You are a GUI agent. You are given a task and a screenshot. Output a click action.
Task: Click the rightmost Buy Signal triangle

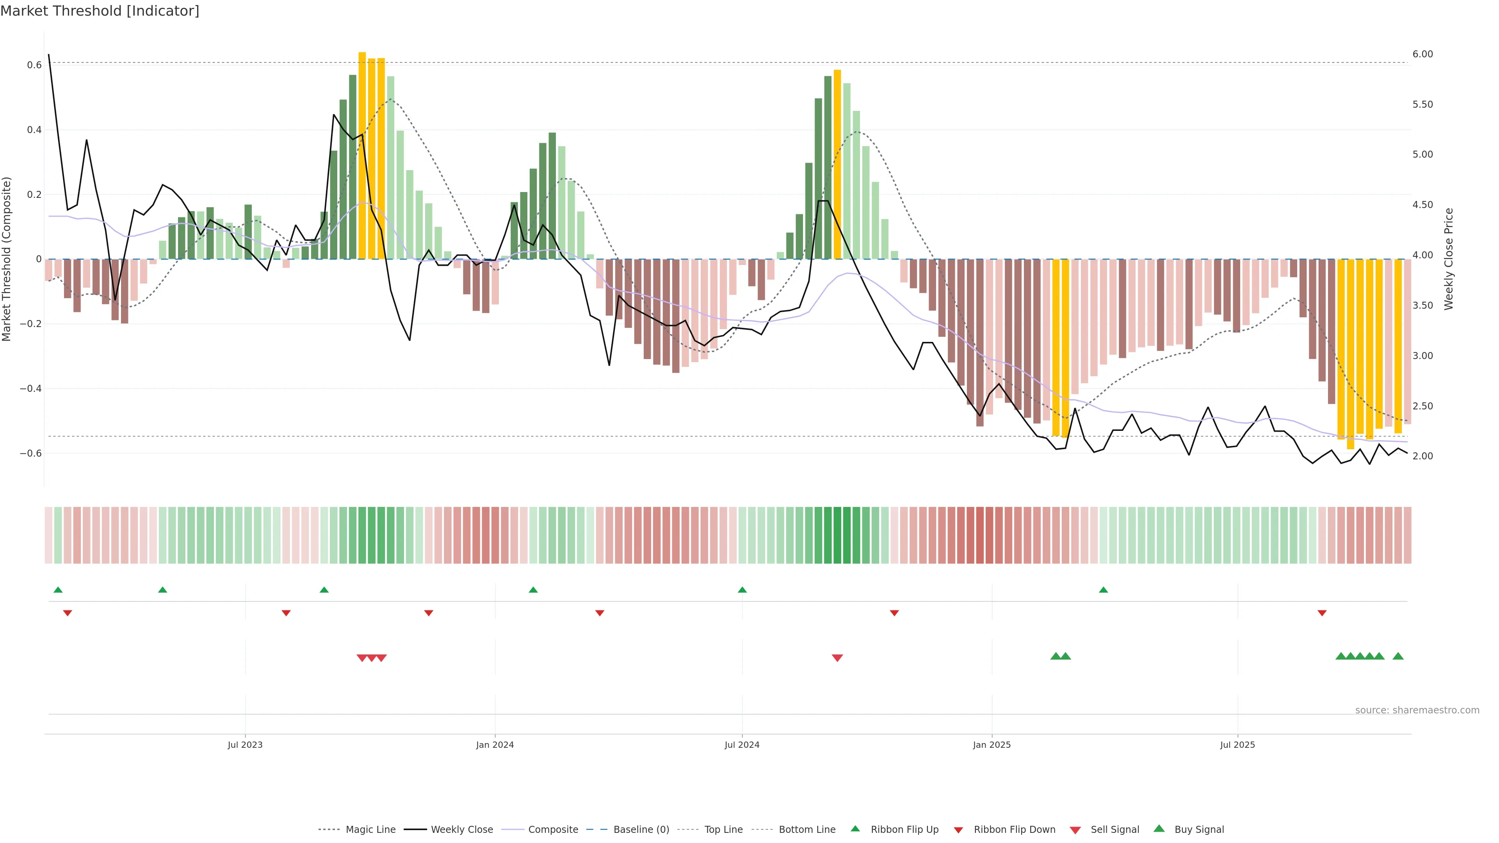1398,656
